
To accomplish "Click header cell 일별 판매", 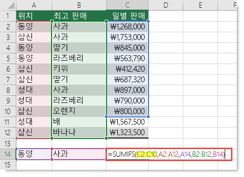I will (127, 16).
